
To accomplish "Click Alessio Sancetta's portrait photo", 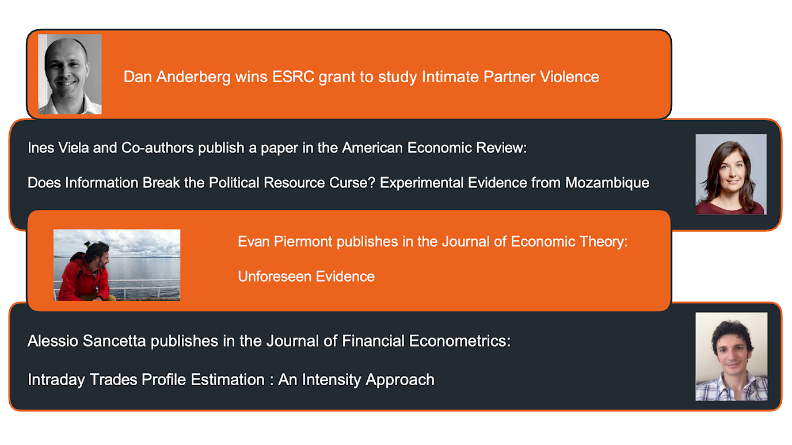I will point(731,356).
